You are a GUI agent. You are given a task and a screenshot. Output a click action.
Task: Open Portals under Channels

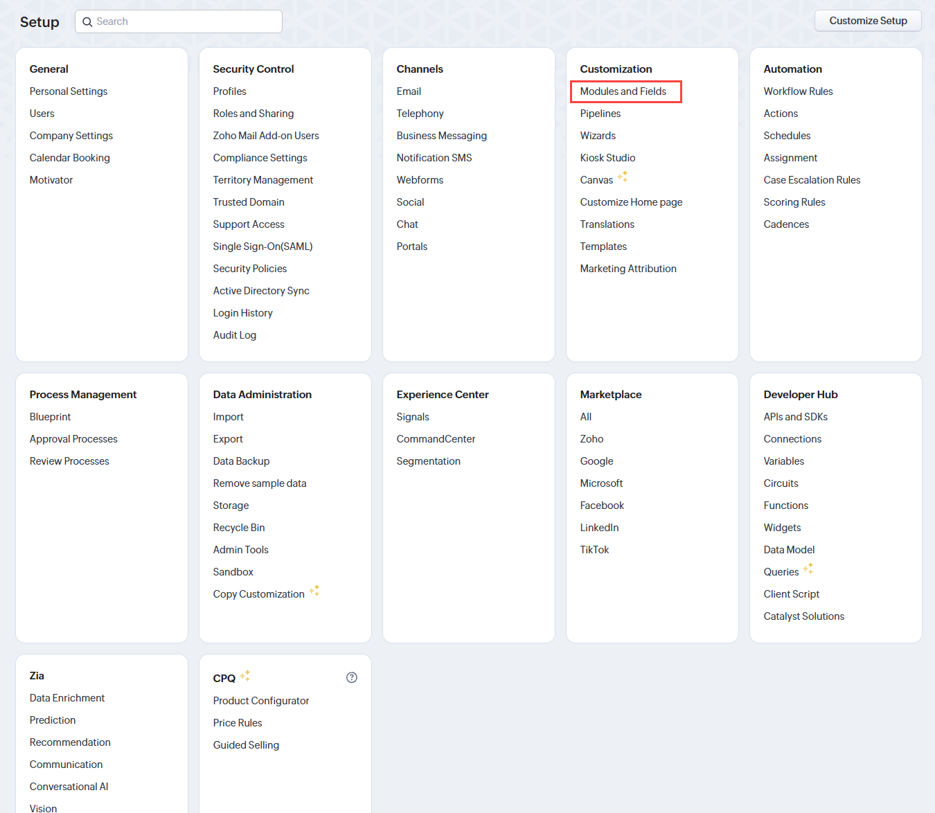pos(412,247)
